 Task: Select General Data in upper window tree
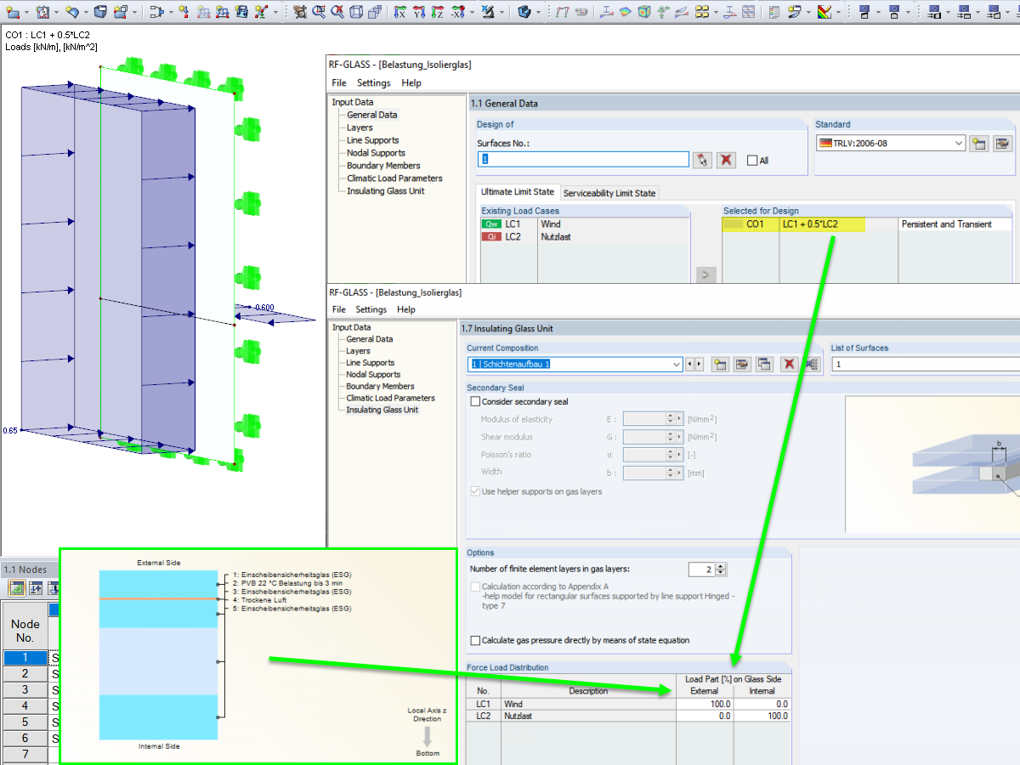point(371,115)
